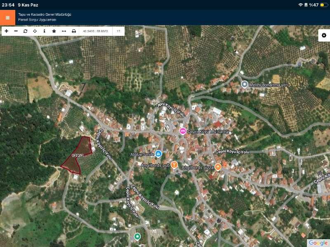Select the Melihi donaltma yeri marker
The width and height of the screenshot is (330, 247).
(244, 84)
